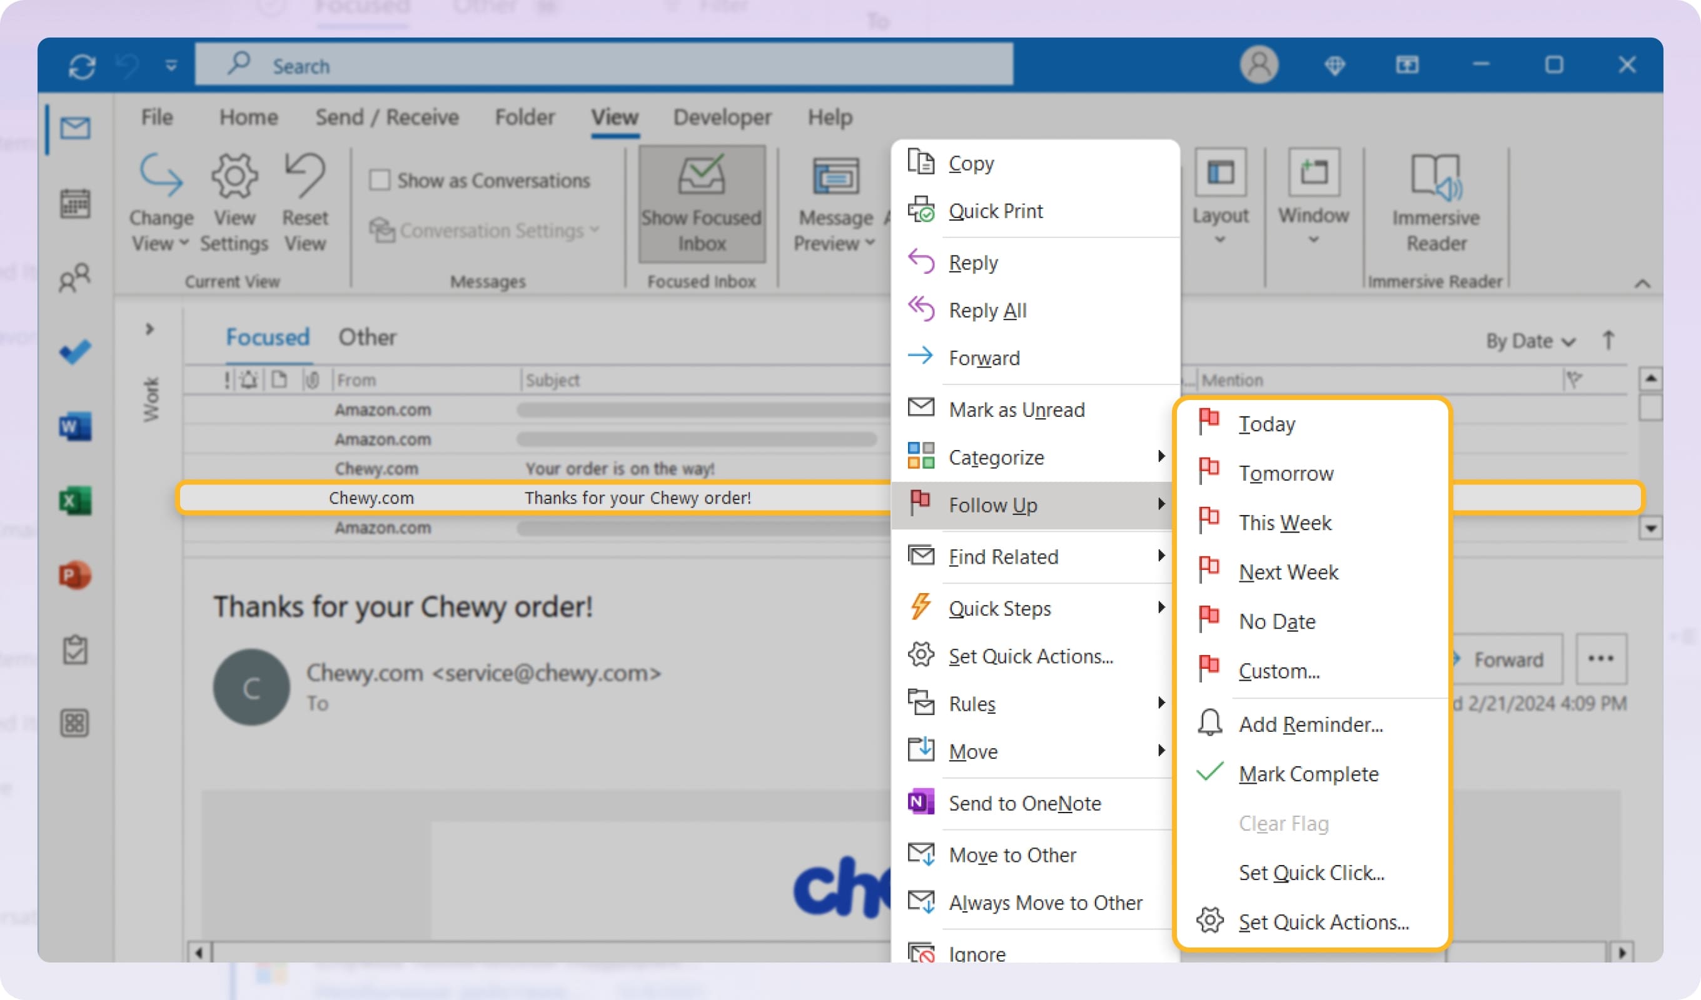The image size is (1701, 1000).
Task: Switch to the Other inbox tab
Action: (x=367, y=337)
